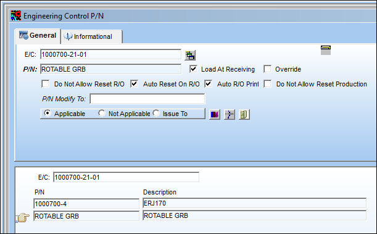Check Do Not Allow Reset R/O
The width and height of the screenshot is (377, 234).
[x=45, y=84]
